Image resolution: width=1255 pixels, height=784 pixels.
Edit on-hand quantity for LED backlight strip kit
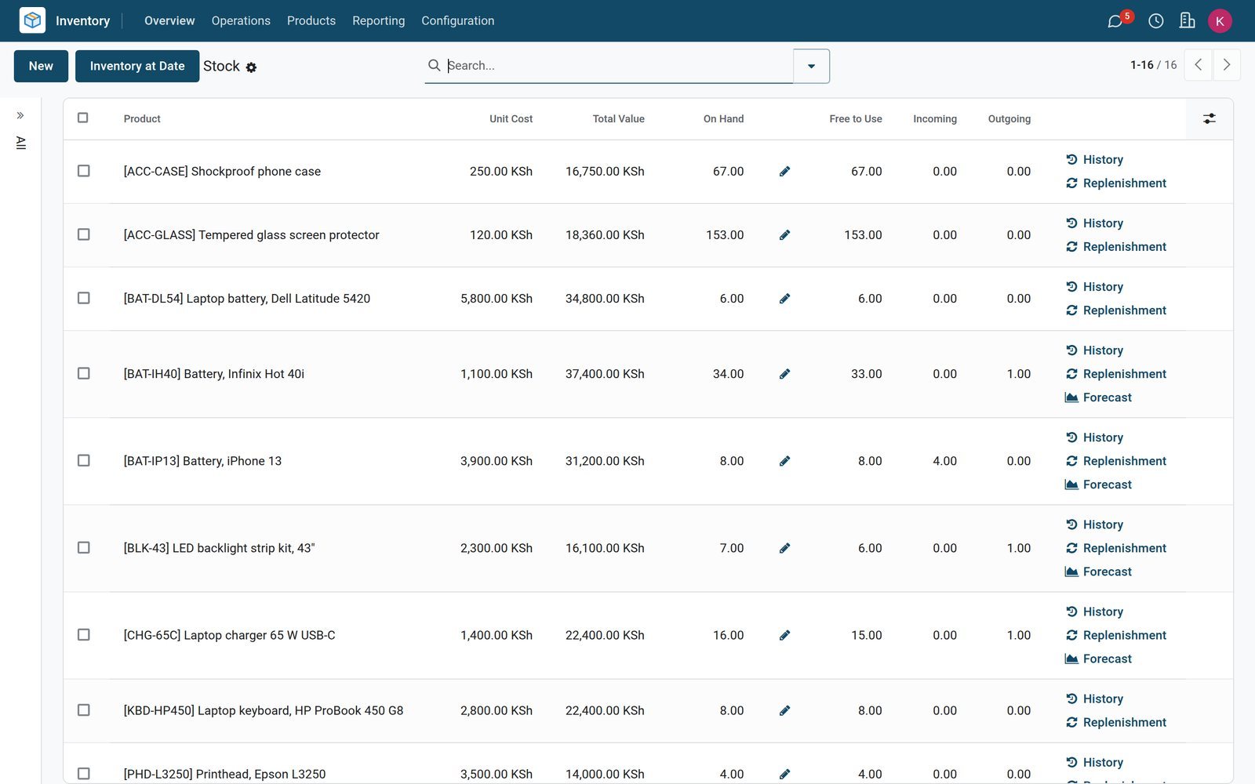784,548
